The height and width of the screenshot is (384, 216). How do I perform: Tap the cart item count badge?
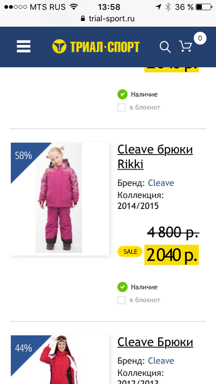[200, 38]
